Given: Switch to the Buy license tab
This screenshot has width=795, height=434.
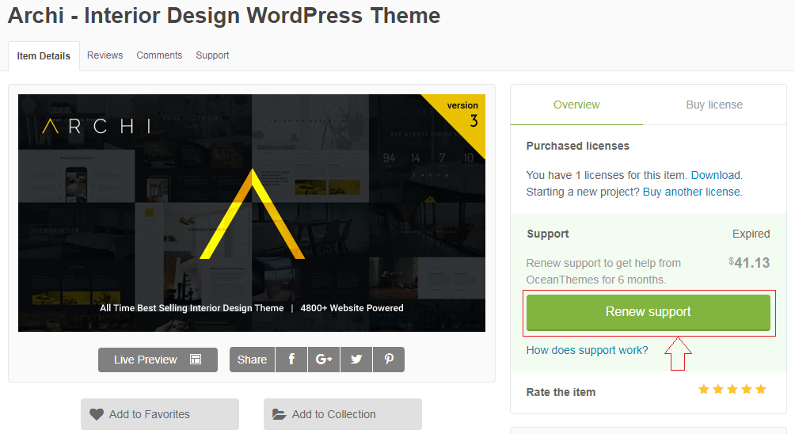Looking at the screenshot, I should pyautogui.click(x=714, y=105).
